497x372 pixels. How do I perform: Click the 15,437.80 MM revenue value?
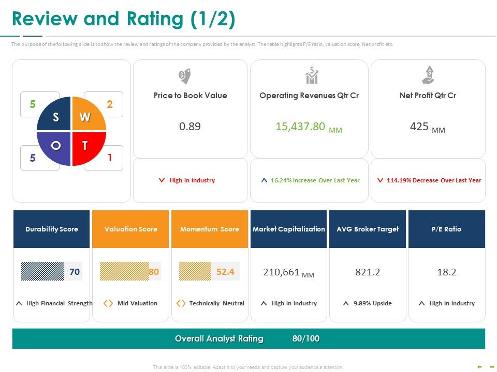point(309,127)
